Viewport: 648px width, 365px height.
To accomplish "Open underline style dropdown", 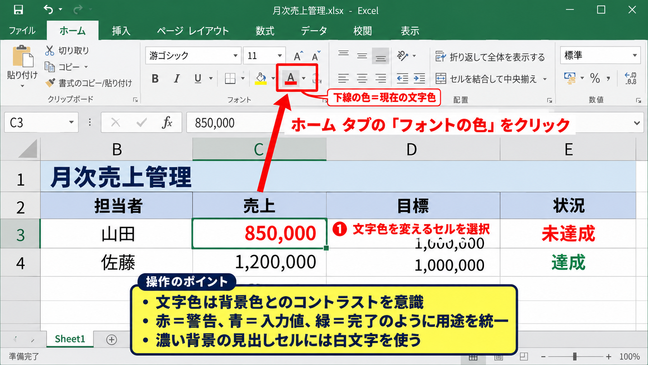I will (x=211, y=79).
